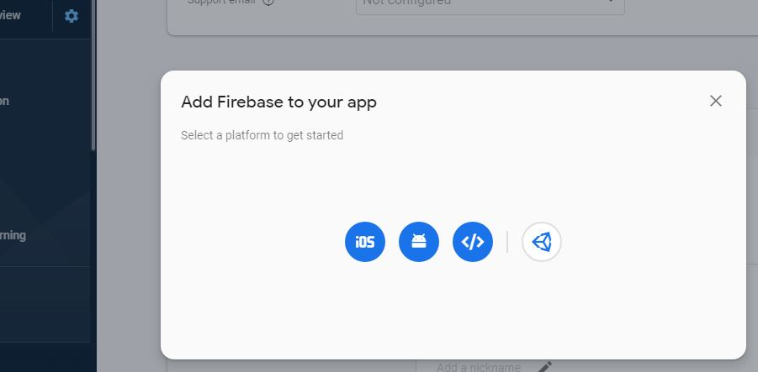Image resolution: width=758 pixels, height=372 pixels.
Task: Choose the Android platform icon
Action: (419, 242)
